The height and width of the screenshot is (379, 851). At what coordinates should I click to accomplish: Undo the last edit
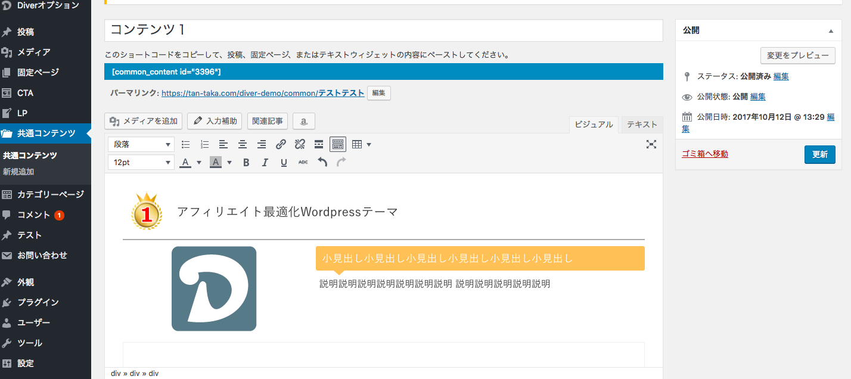(x=322, y=162)
